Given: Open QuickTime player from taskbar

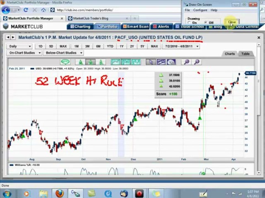Looking at the screenshot, I should [108, 194].
